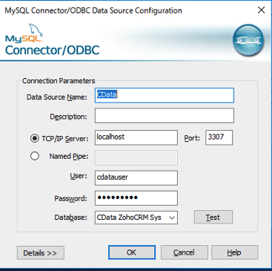Click the Description label text
The image size is (272, 271).
click(68, 117)
